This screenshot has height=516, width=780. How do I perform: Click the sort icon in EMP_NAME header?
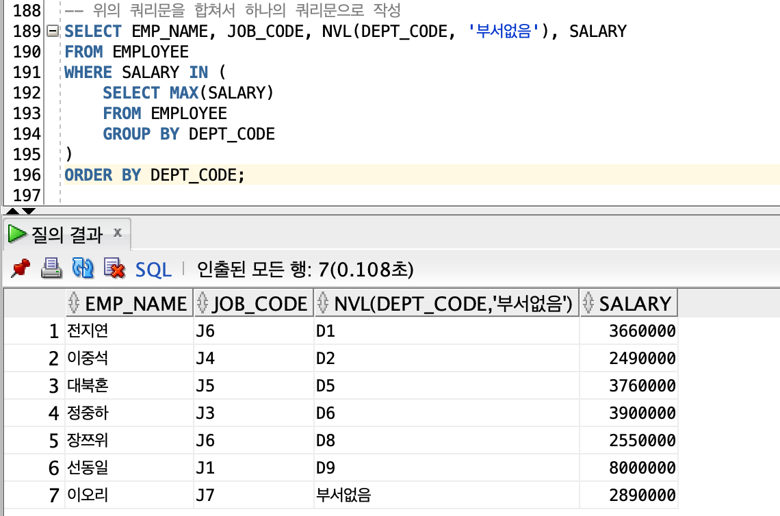[74, 302]
